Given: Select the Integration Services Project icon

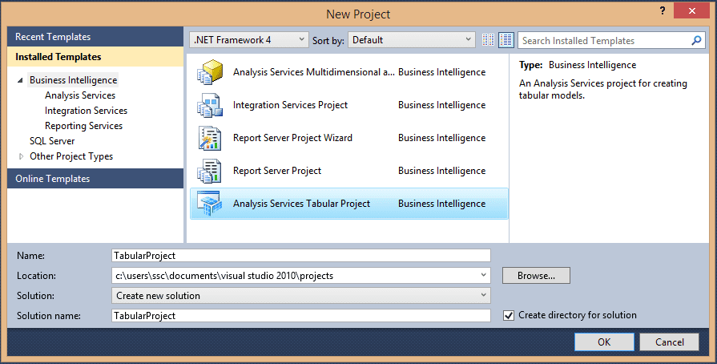Looking at the screenshot, I should point(210,105).
